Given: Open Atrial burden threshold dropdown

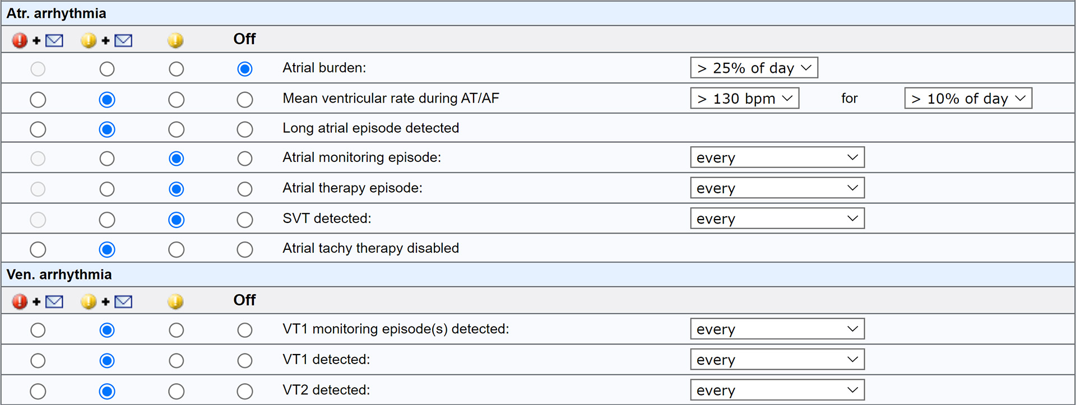Looking at the screenshot, I should click(x=754, y=68).
